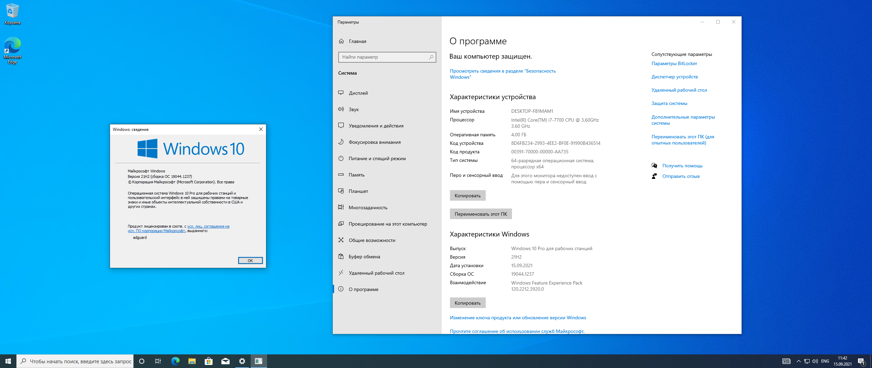Open Microsoft Edge desktop shortcut
This screenshot has height=368, width=872.
(x=12, y=50)
